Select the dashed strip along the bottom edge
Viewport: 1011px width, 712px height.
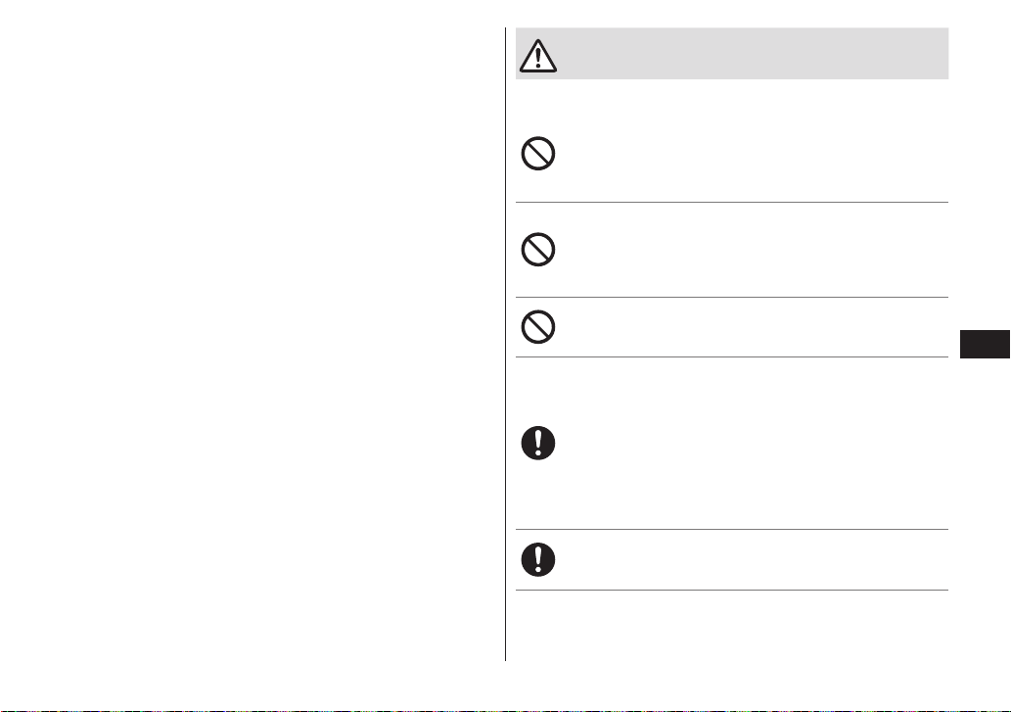pos(505,710)
